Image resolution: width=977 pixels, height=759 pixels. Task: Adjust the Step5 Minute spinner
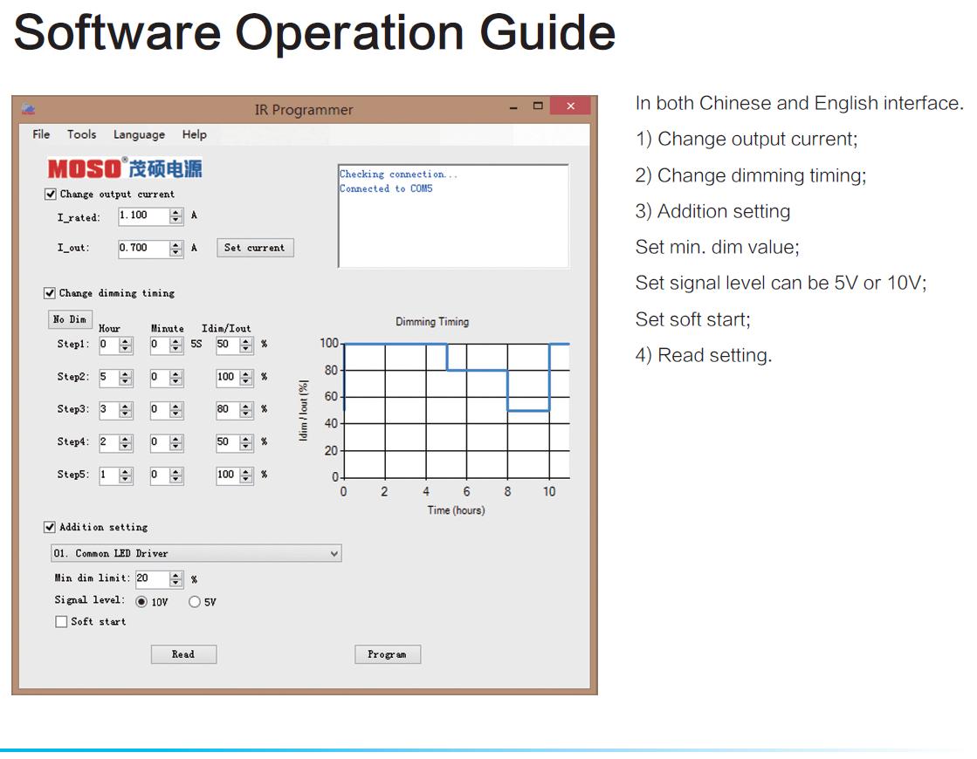pos(176,475)
